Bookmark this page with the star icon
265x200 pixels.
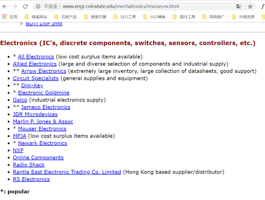coord(250,6)
